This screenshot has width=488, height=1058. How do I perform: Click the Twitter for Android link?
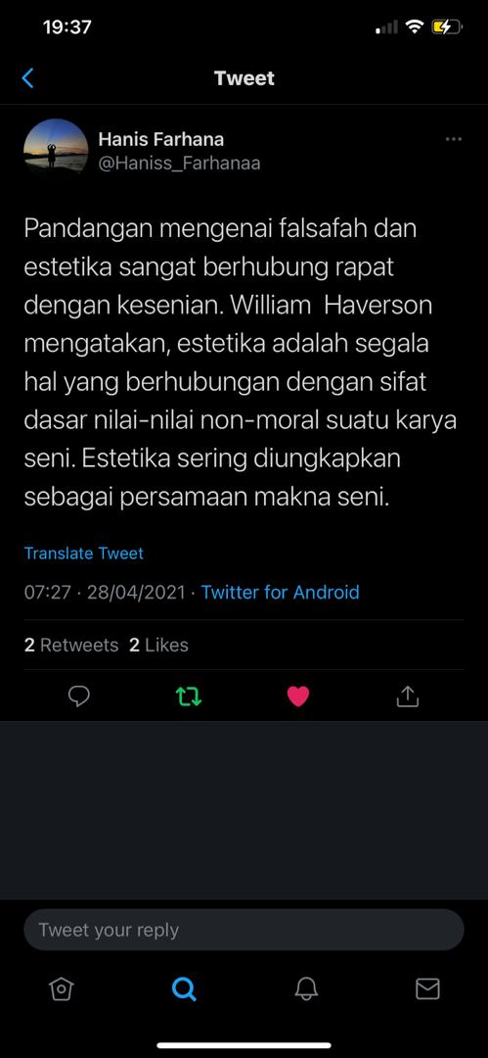281,593
